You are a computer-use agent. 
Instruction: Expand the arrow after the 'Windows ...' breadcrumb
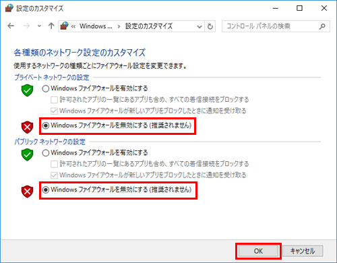[x=119, y=26]
